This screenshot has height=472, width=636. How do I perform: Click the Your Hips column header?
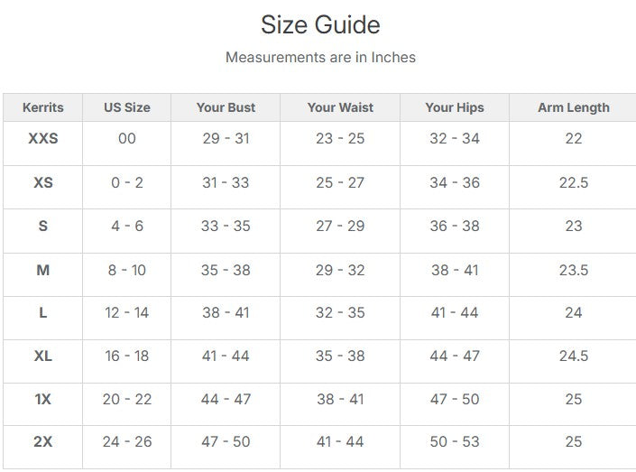coord(455,107)
